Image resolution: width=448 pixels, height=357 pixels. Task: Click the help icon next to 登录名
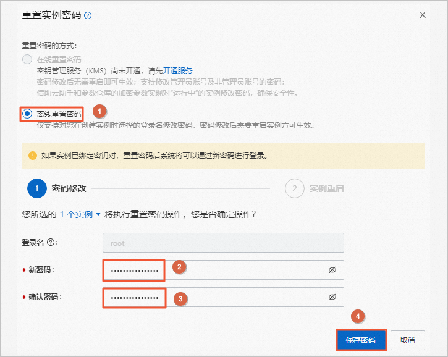51,243
